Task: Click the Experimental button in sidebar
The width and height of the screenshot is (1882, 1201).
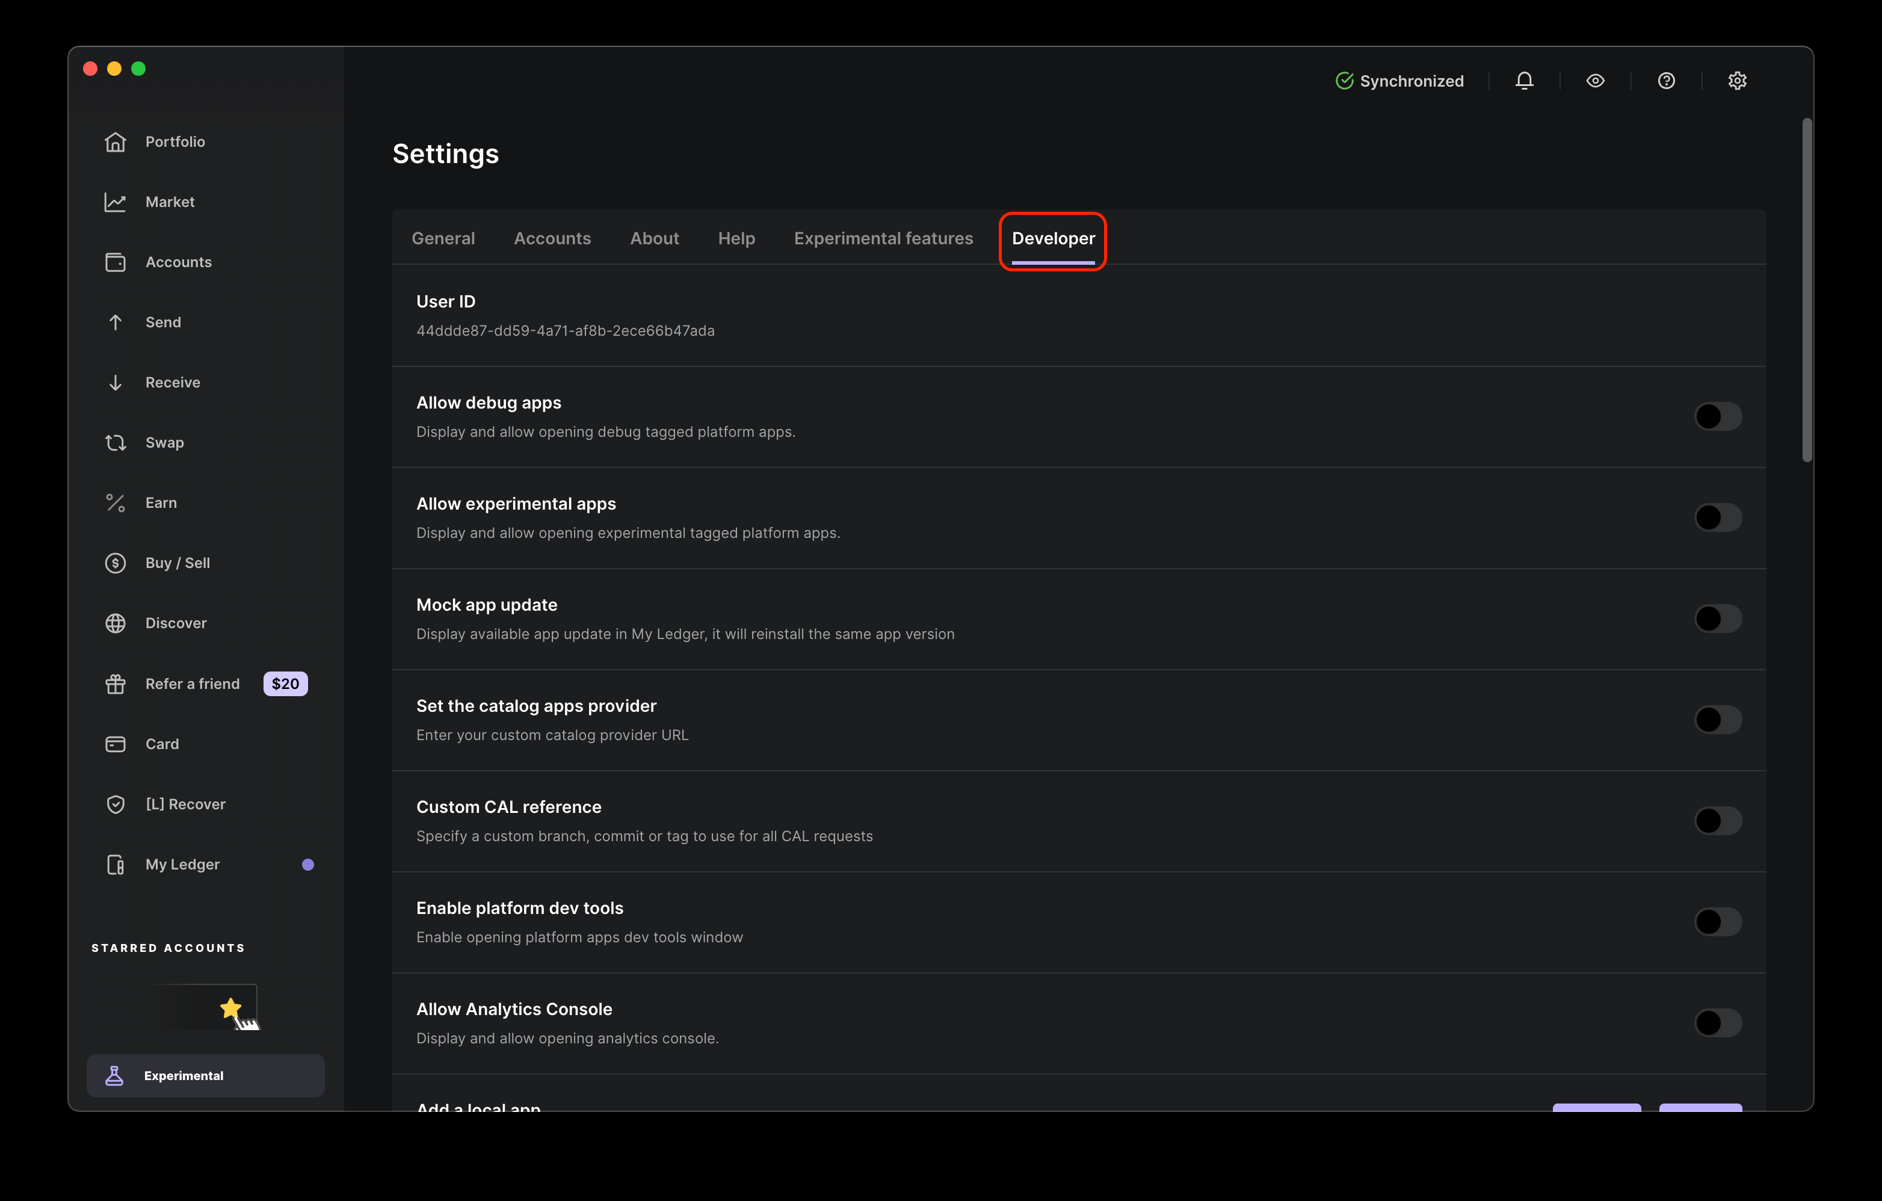Action: [206, 1075]
